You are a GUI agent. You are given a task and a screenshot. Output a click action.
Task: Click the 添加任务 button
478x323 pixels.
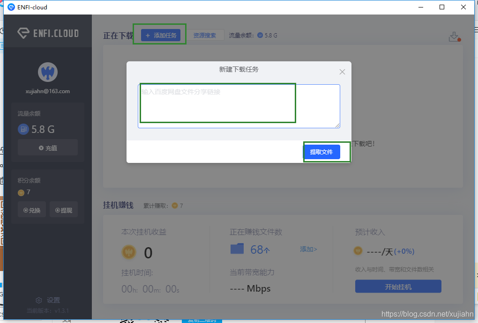point(161,35)
